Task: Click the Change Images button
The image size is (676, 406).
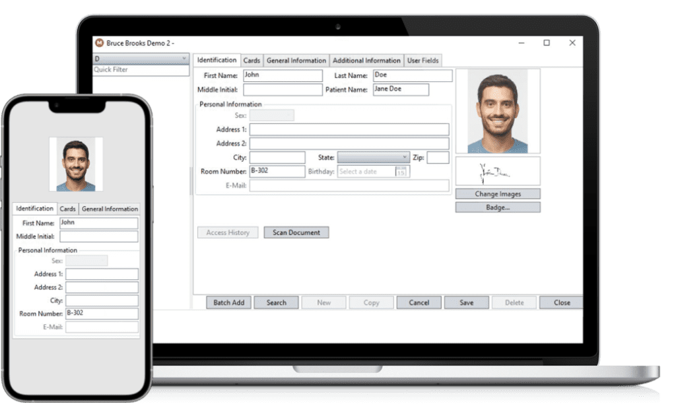Action: point(497,193)
